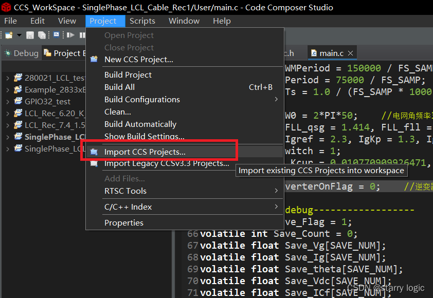
Task: Close the open Project menu
Action: pos(105,21)
